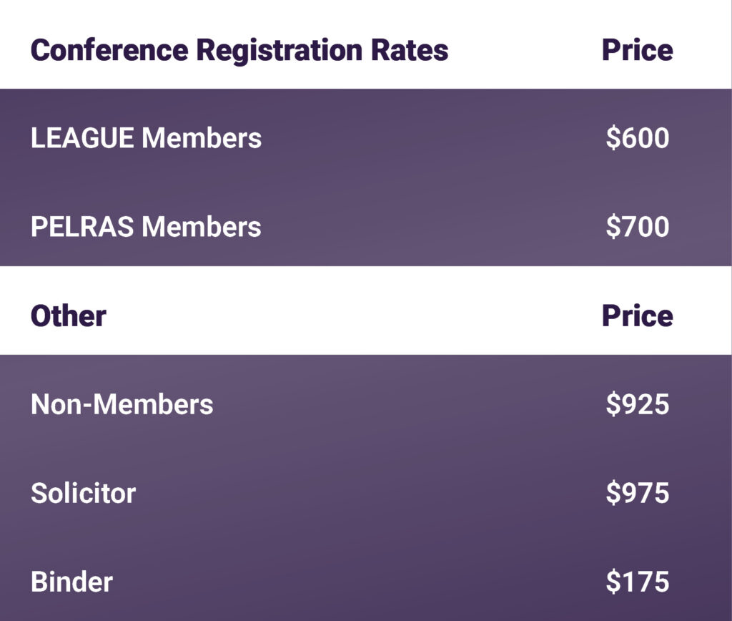This screenshot has height=621, width=732.
Task: Click the Other section heading
Action: coord(69,316)
